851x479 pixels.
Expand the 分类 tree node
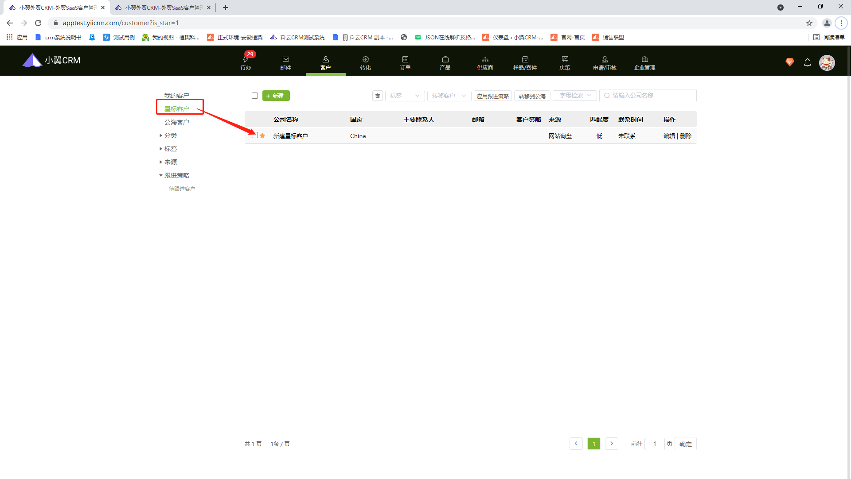[161, 135]
